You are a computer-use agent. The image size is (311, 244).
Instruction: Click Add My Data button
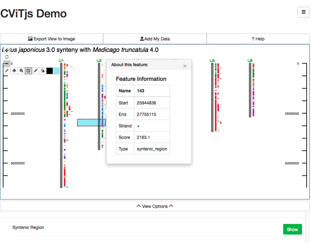click(x=155, y=39)
